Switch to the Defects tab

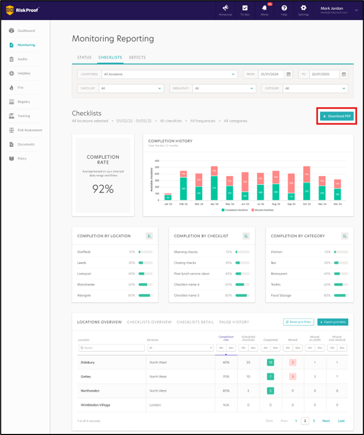tap(137, 58)
